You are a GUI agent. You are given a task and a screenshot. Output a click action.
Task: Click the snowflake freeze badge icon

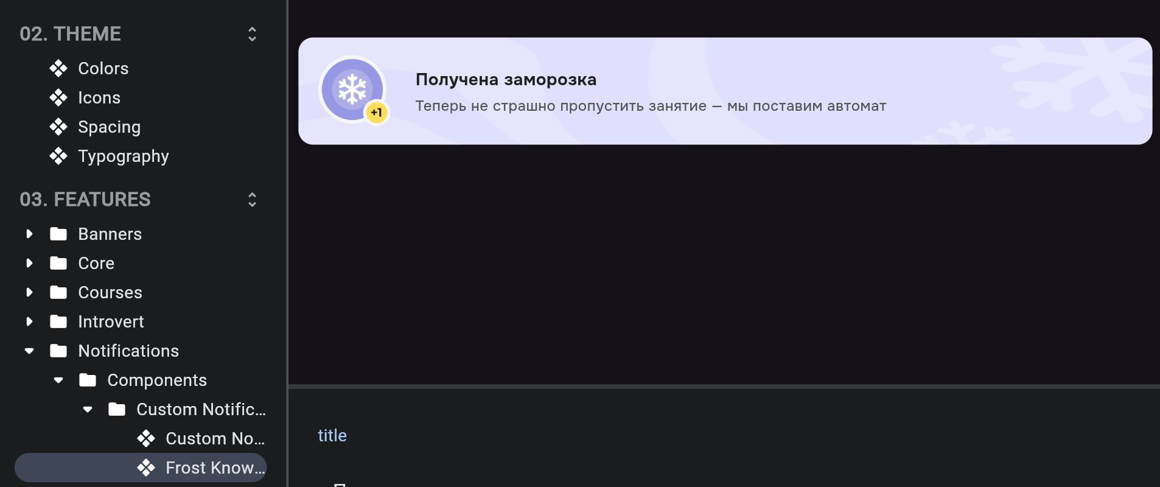[352, 89]
